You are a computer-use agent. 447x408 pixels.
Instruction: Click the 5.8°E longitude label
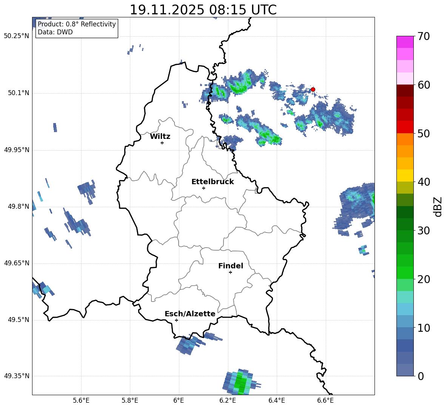[x=130, y=400]
